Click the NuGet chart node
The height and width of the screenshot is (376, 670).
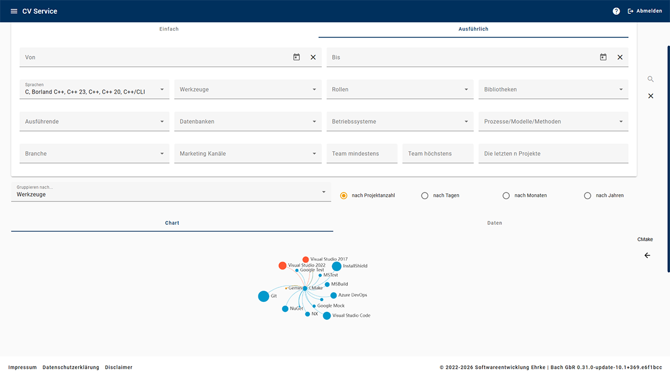coord(285,308)
